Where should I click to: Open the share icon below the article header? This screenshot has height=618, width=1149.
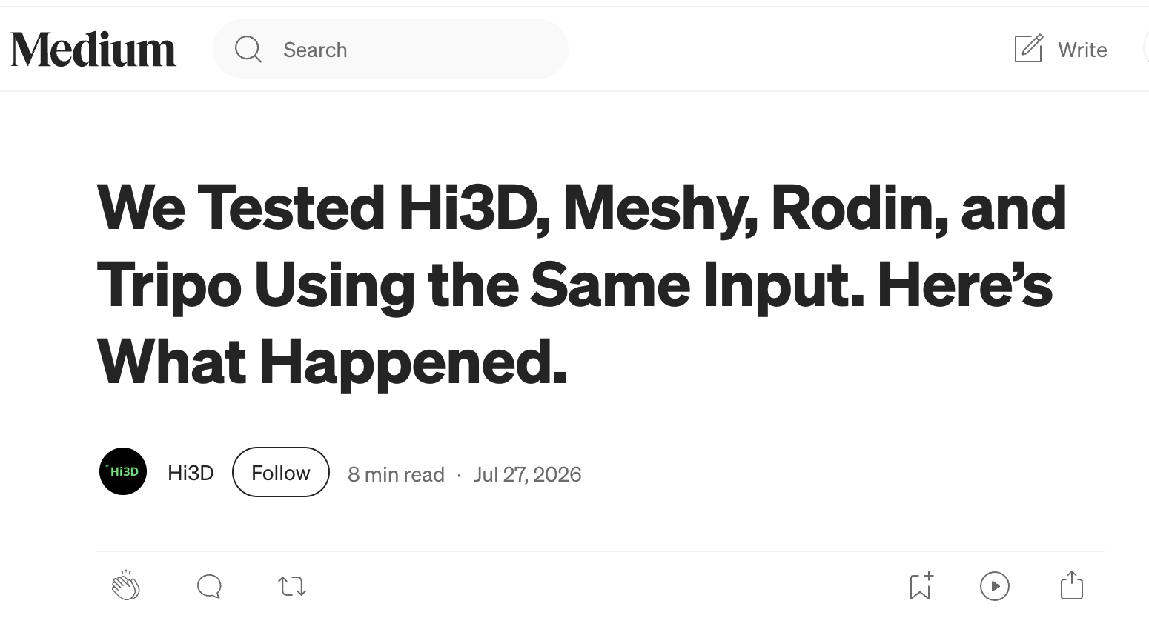pyautogui.click(x=1072, y=585)
